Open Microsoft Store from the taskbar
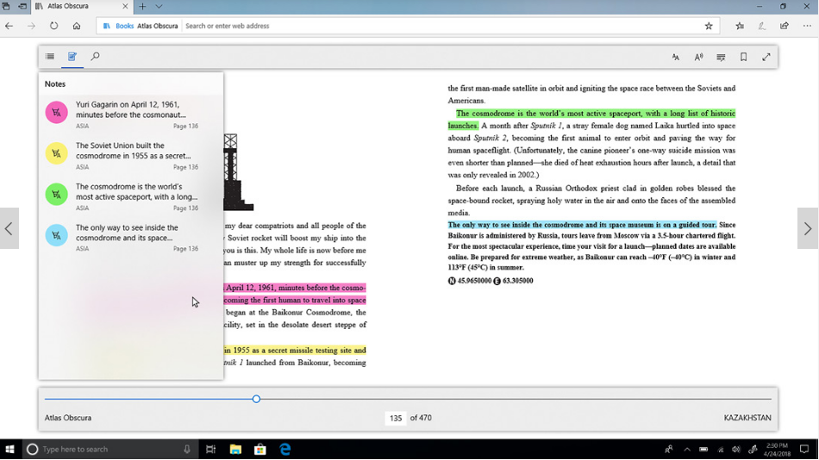The height and width of the screenshot is (460, 819). (x=260, y=449)
